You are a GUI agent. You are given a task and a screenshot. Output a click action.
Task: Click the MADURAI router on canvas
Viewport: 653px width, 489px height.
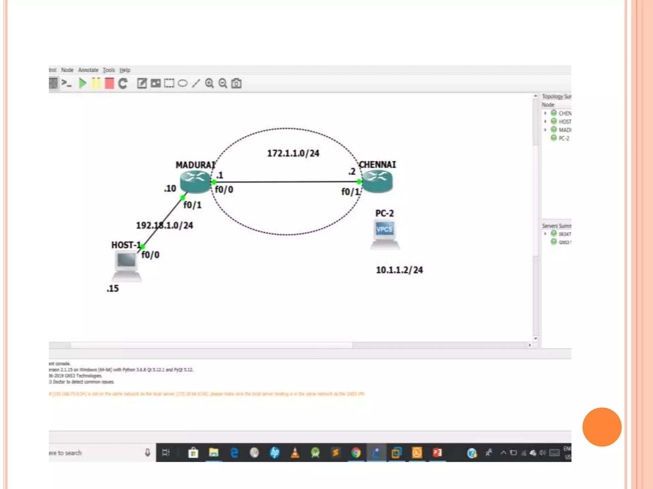coord(195,182)
